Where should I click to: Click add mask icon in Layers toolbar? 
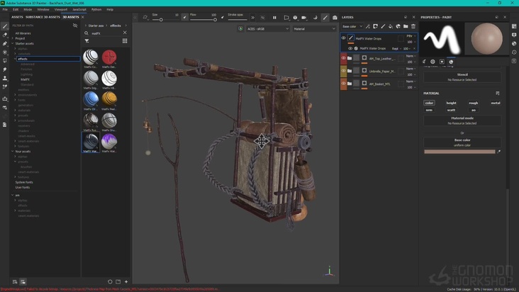(375, 26)
